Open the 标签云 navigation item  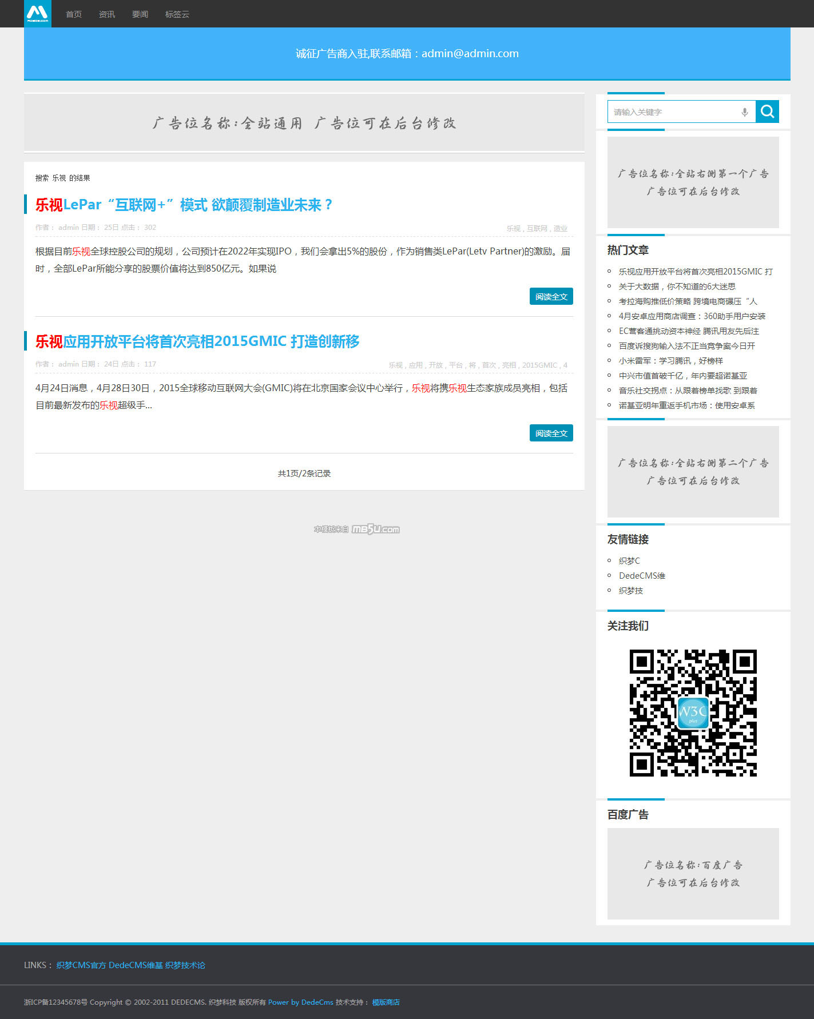pos(177,14)
